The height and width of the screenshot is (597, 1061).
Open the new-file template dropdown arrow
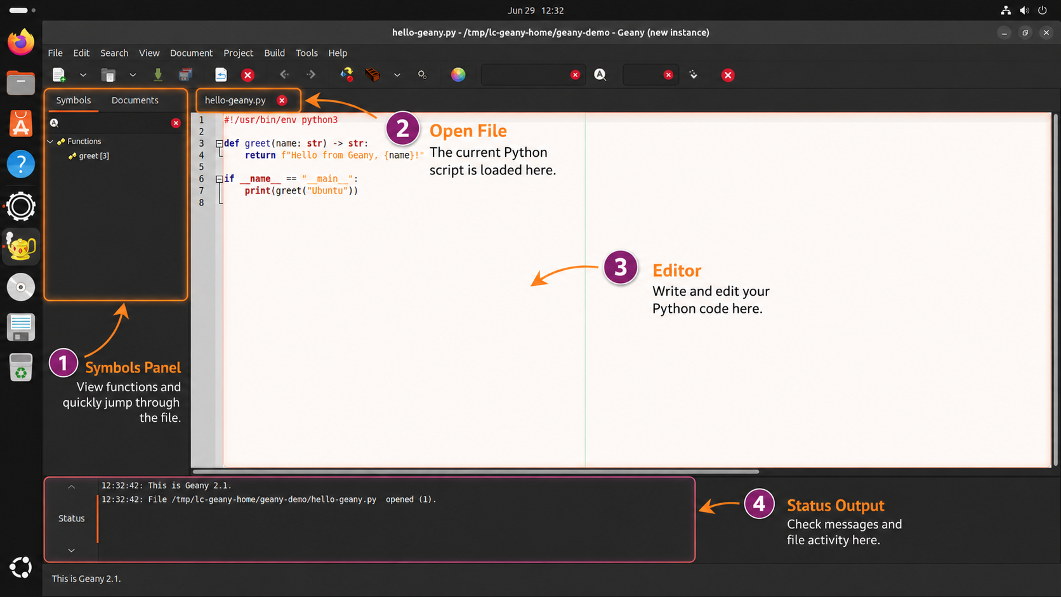click(x=83, y=75)
